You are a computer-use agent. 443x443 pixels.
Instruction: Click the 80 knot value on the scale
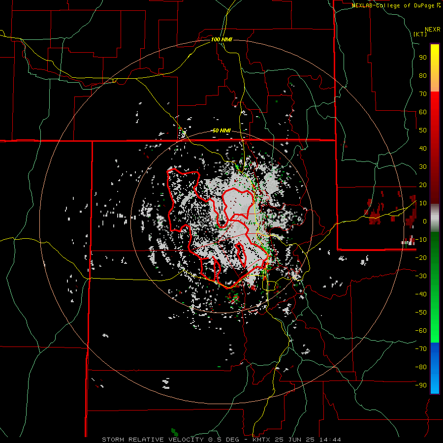point(423,75)
